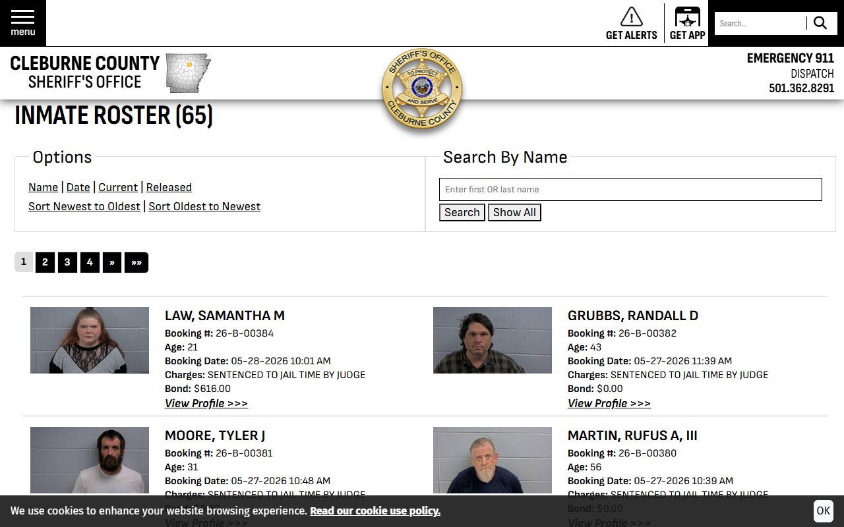Open the Cleburne County Sheriff's Office title

[x=85, y=72]
